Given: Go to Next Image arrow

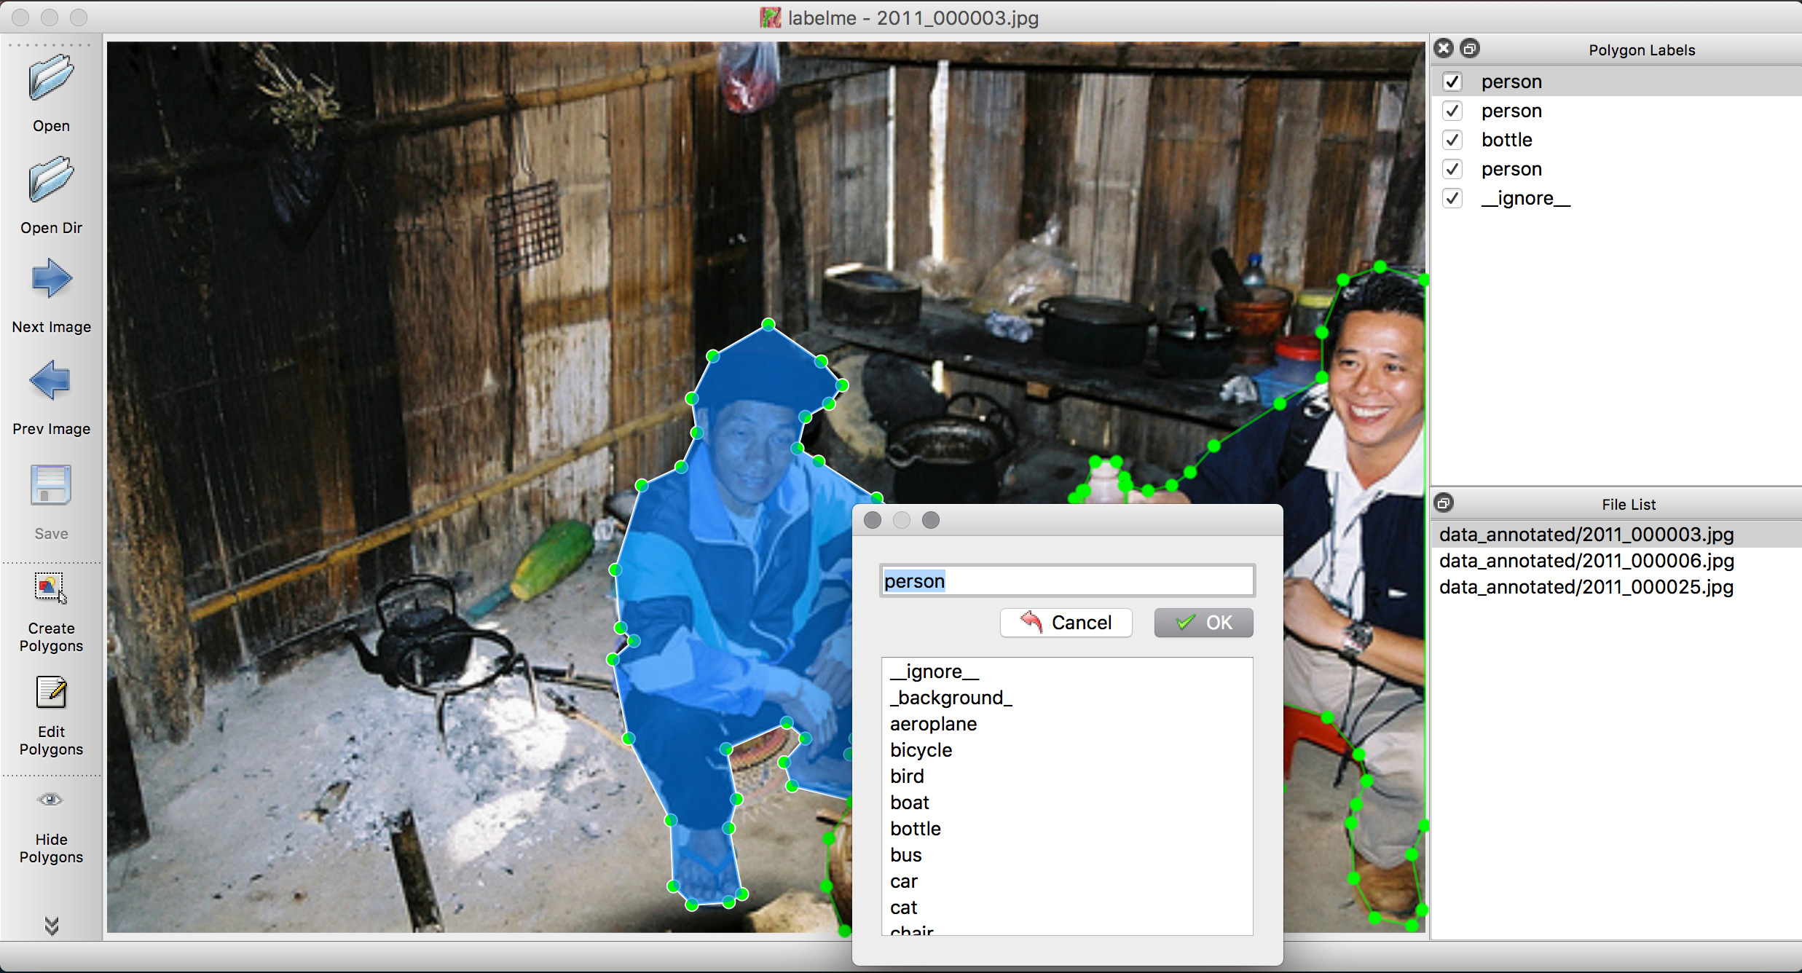Looking at the screenshot, I should point(51,279).
